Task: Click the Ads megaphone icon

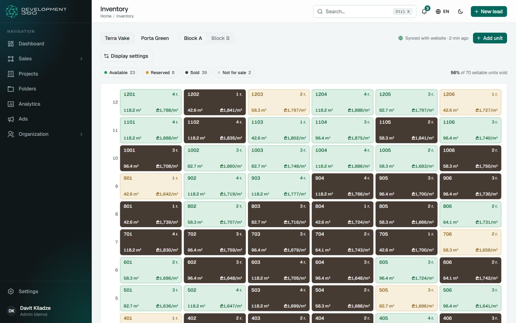Action: pyautogui.click(x=11, y=119)
